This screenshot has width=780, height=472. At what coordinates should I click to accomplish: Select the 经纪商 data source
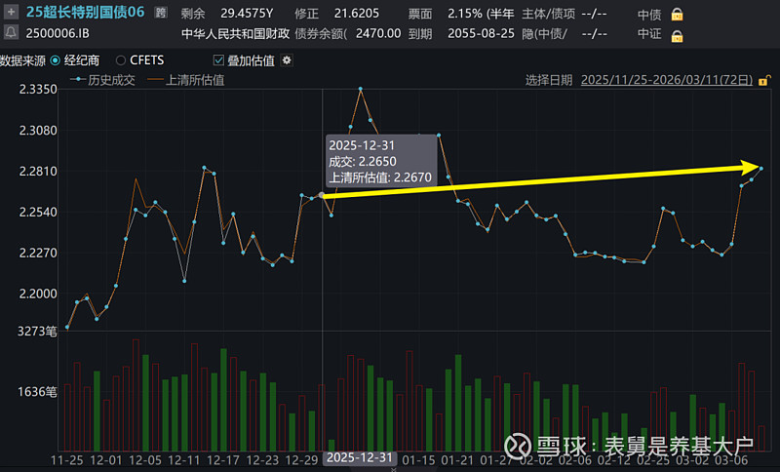click(x=75, y=60)
